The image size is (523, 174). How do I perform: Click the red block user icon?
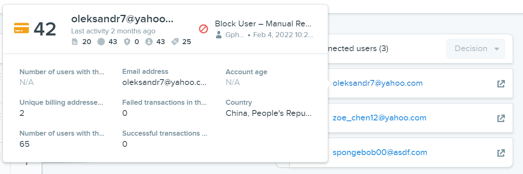coord(204,29)
